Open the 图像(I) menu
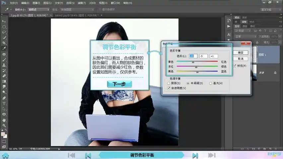 (x=36, y=3)
